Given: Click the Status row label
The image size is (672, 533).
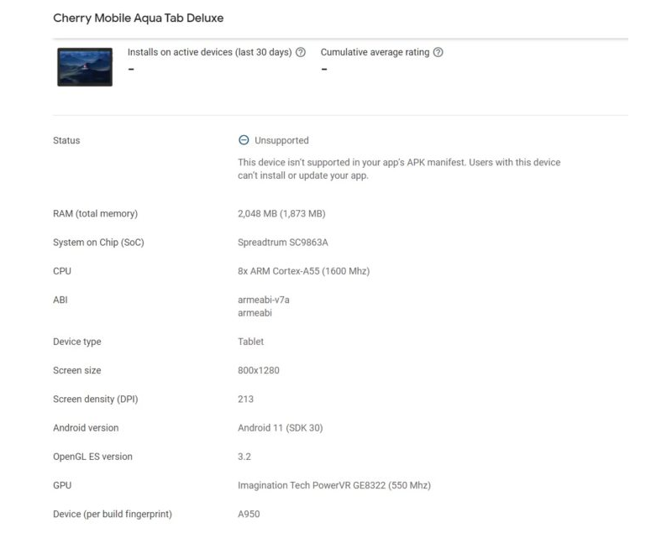Looking at the screenshot, I should click(66, 140).
